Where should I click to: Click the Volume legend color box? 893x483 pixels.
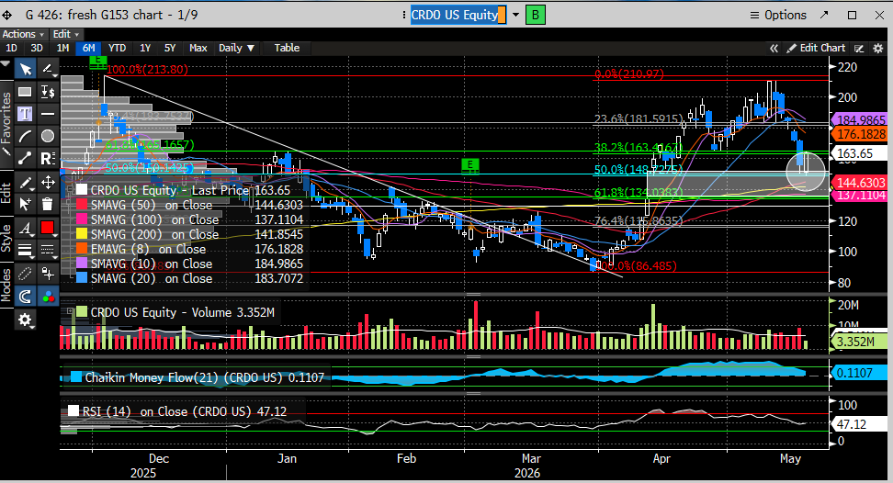[x=82, y=312]
